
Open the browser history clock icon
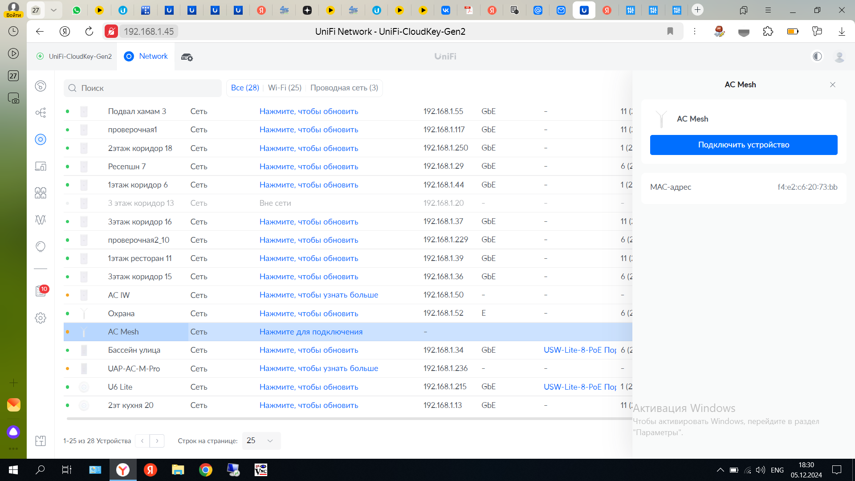pyautogui.click(x=13, y=31)
